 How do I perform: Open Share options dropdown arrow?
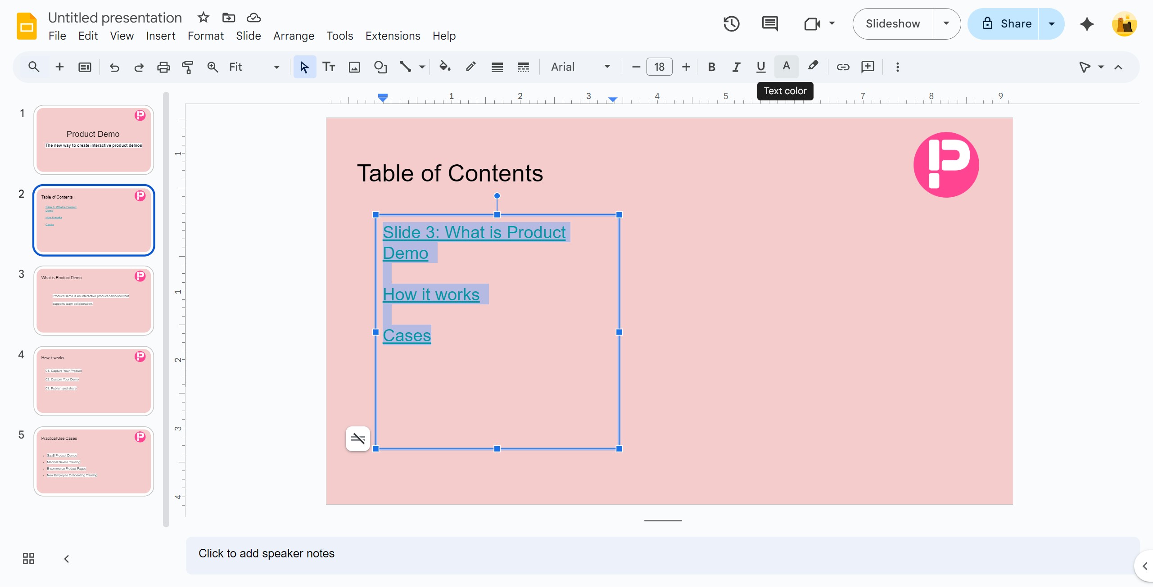(1052, 24)
